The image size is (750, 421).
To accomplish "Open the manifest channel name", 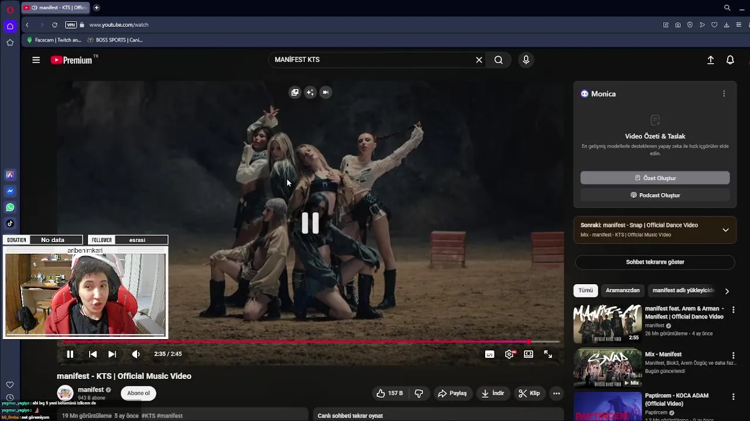I will click(91, 389).
